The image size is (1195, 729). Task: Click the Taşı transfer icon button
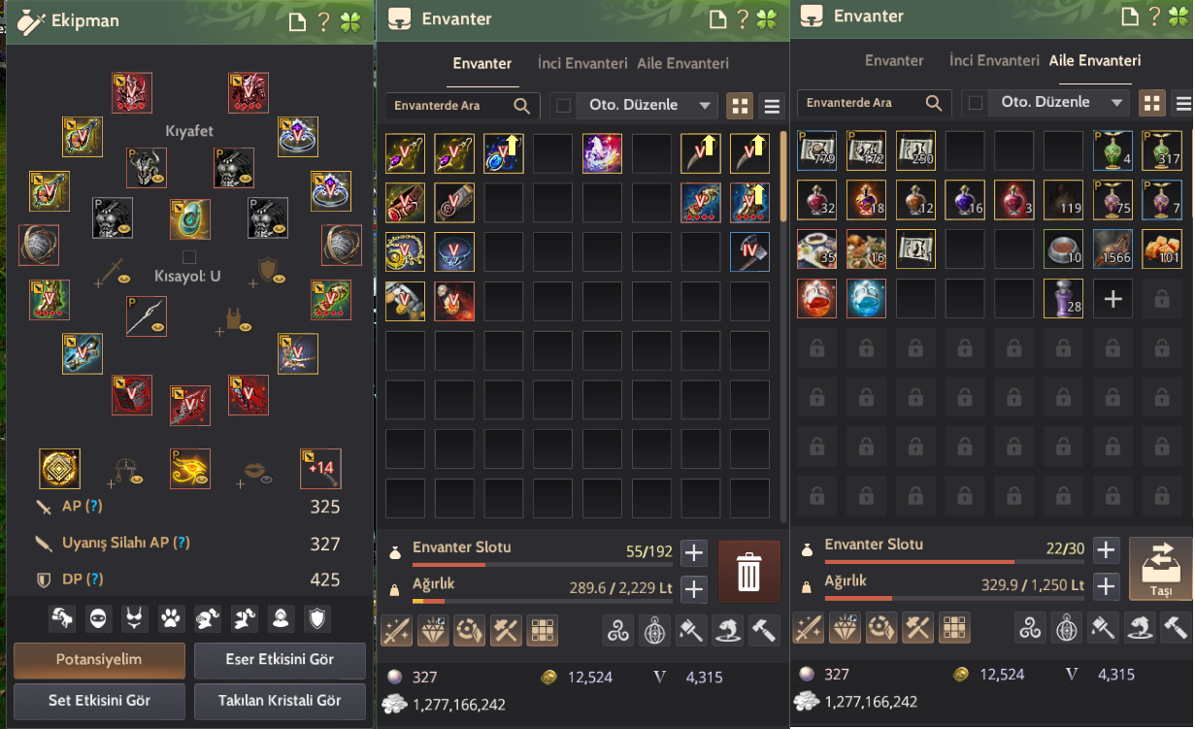tap(1161, 569)
